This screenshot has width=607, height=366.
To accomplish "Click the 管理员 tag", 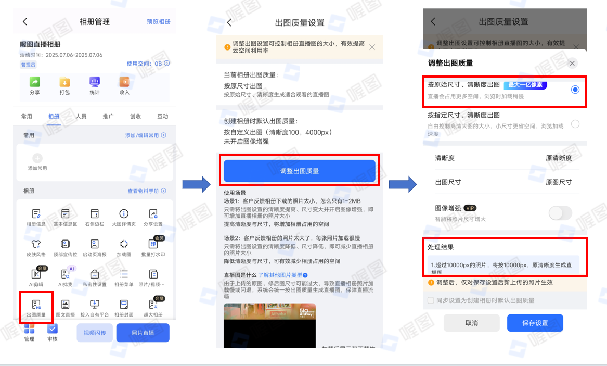I will coord(28,65).
